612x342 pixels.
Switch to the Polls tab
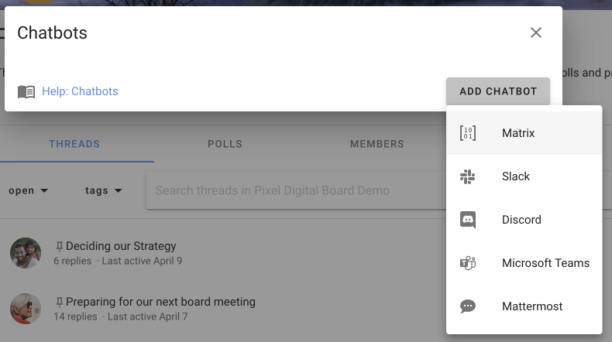coord(225,144)
